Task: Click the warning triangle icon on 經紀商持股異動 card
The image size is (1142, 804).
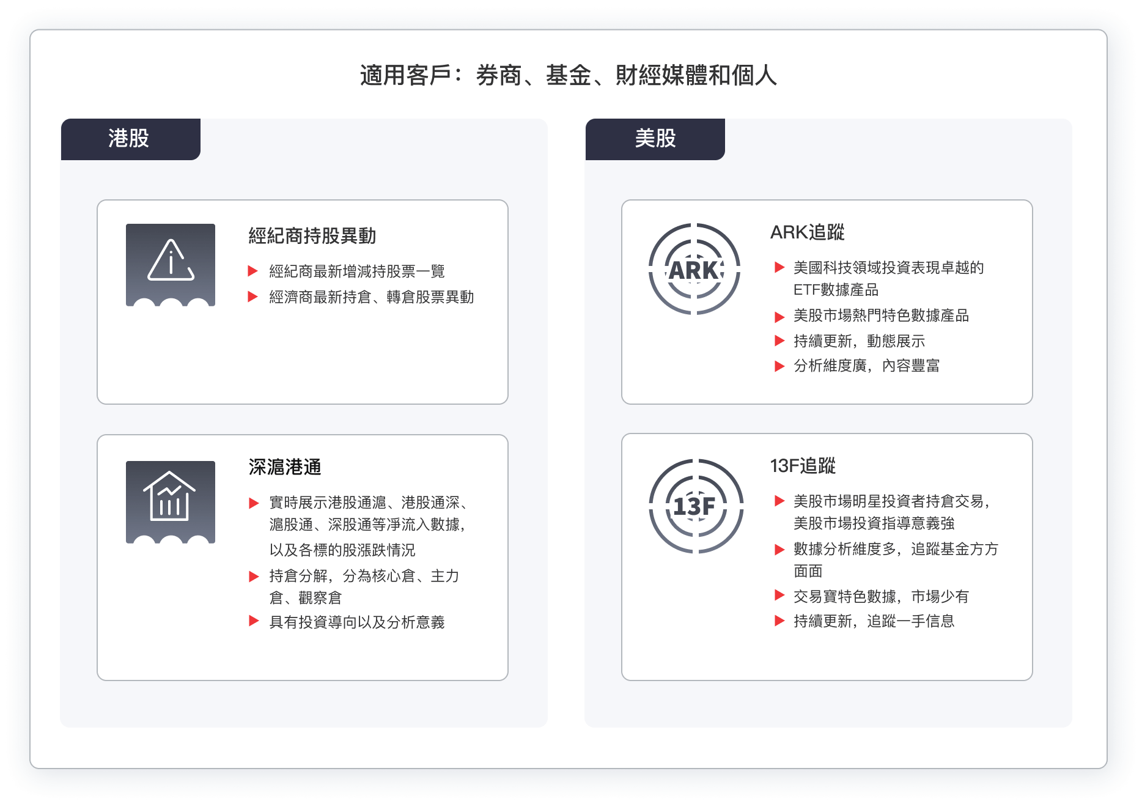Action: tap(172, 265)
